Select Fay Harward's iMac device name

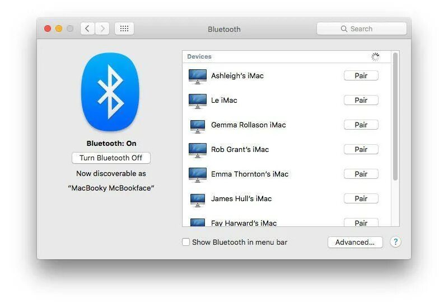[x=244, y=223]
